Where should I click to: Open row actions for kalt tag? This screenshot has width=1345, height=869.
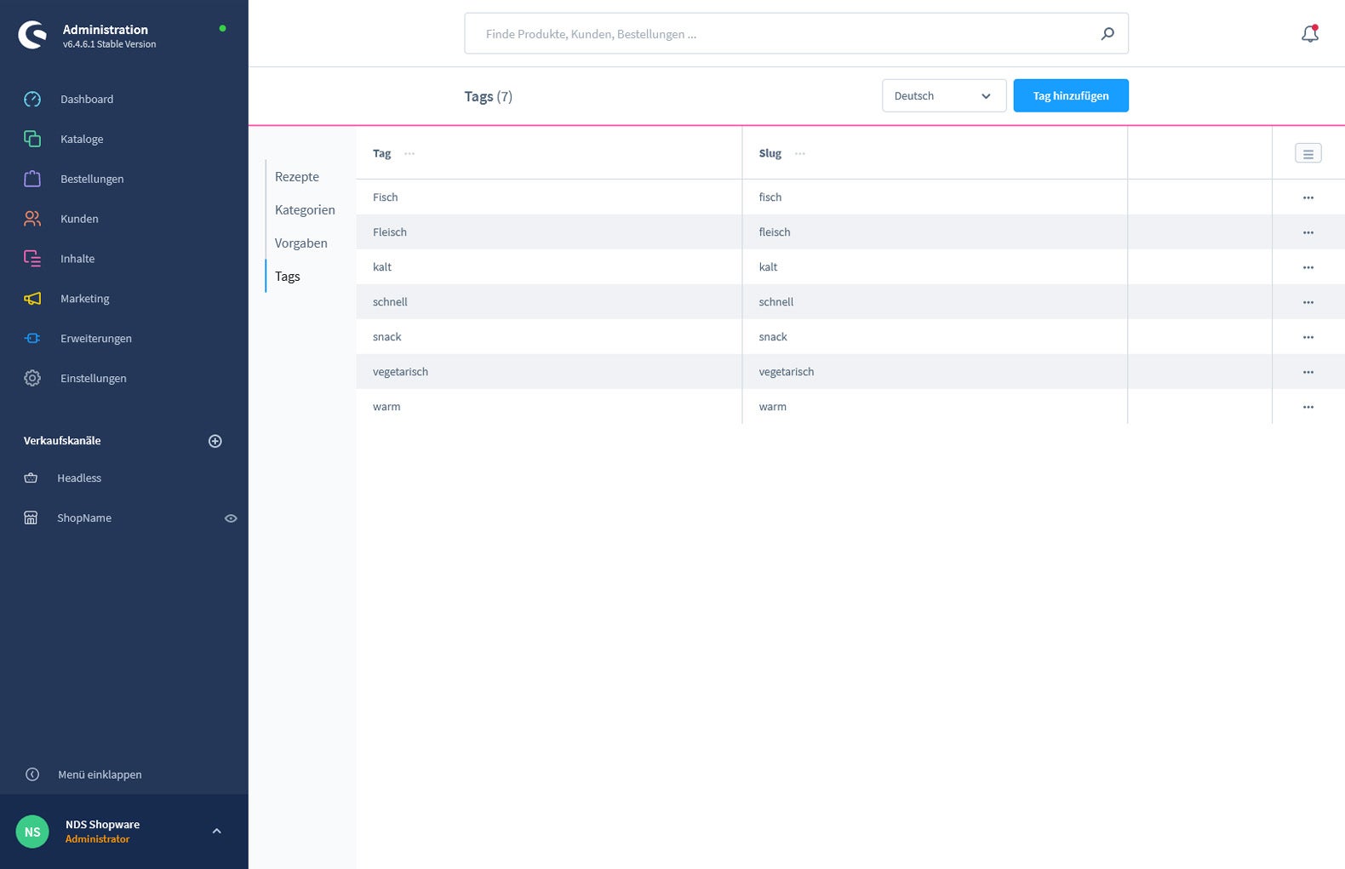[1308, 267]
